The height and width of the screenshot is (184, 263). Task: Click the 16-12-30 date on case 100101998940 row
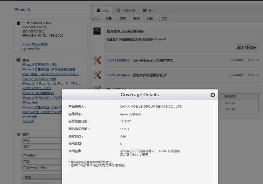coord(253,60)
